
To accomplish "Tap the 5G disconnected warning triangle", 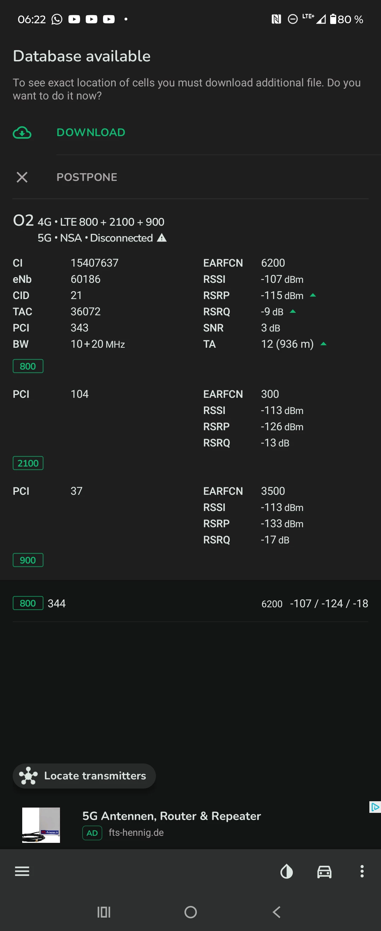I will click(162, 238).
